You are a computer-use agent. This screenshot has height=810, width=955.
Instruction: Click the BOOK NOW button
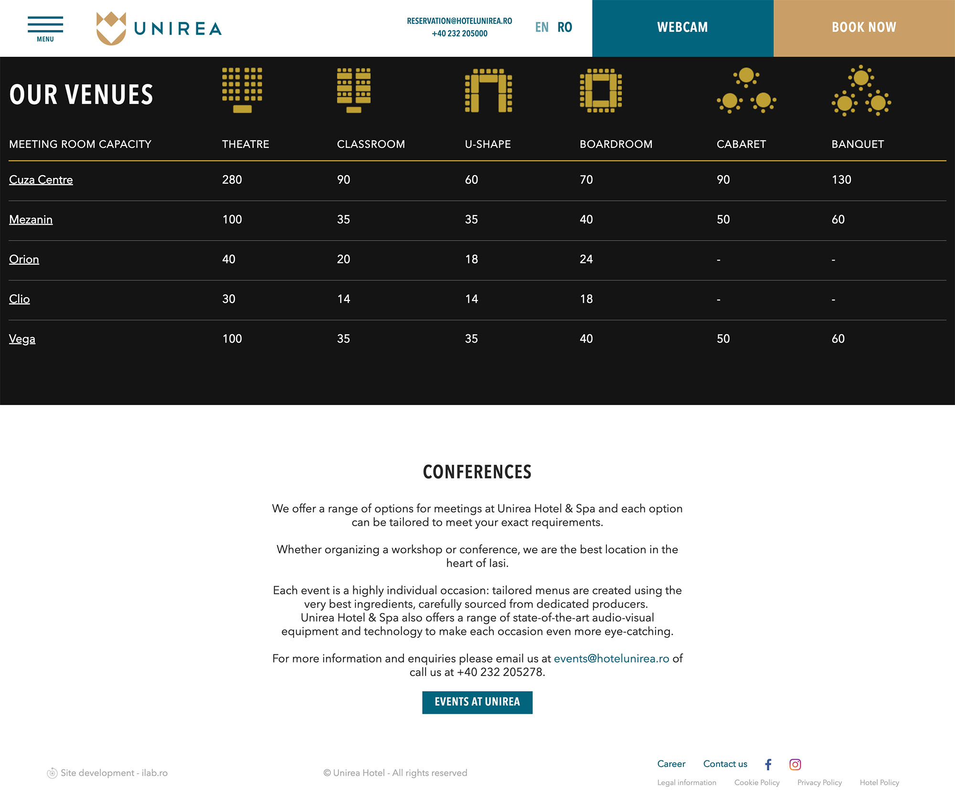[864, 28]
